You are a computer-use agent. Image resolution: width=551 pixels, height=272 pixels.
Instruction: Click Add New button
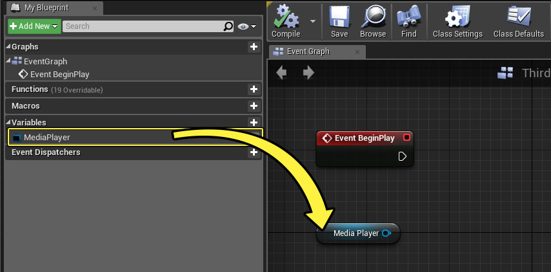pyautogui.click(x=34, y=26)
